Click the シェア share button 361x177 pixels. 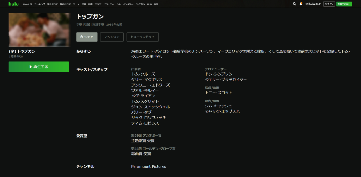point(87,37)
